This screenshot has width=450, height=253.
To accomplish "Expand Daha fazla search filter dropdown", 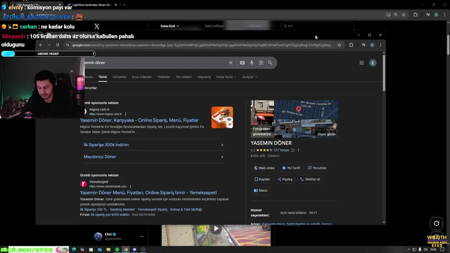I will click(226, 77).
